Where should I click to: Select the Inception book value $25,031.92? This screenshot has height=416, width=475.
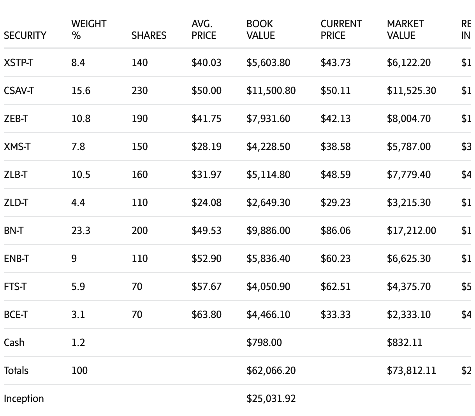pyautogui.click(x=271, y=399)
